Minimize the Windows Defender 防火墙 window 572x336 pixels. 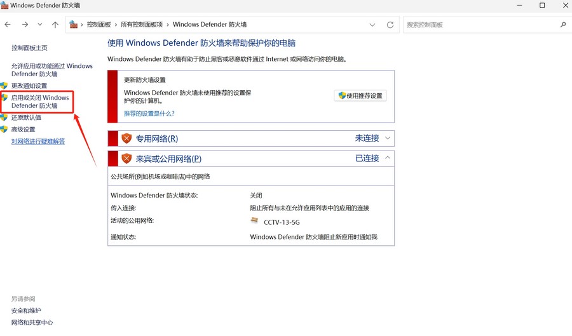click(519, 6)
